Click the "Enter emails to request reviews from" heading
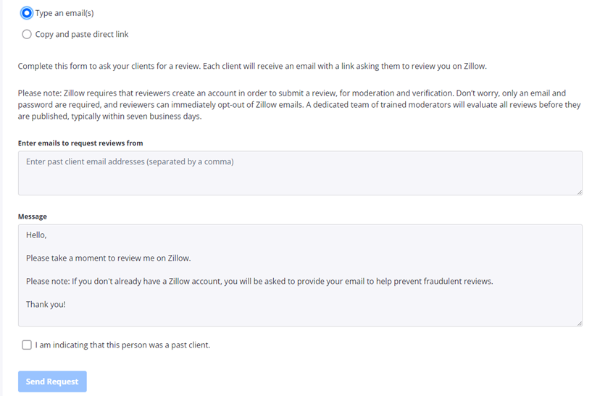The image size is (592, 396). click(x=80, y=143)
